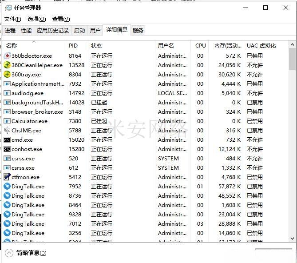This screenshot has width=297, height=263.
Task: Click memory value 1,332 K
Action: coord(231,167)
